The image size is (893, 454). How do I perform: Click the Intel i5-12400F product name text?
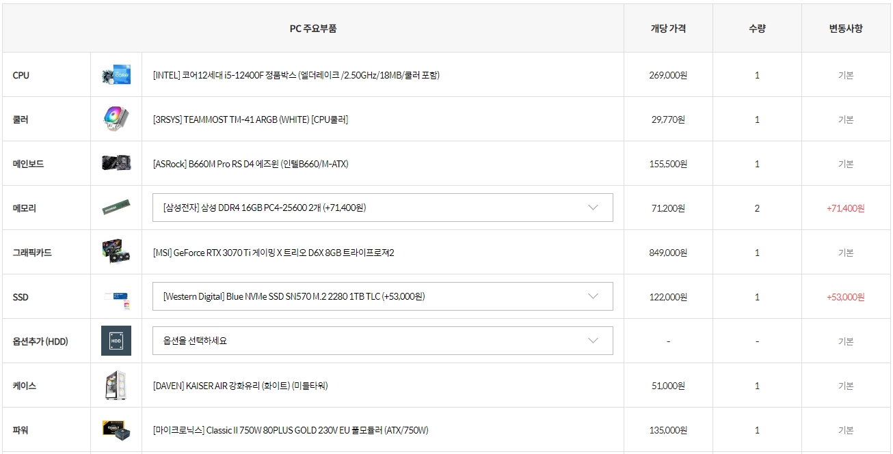coord(296,75)
